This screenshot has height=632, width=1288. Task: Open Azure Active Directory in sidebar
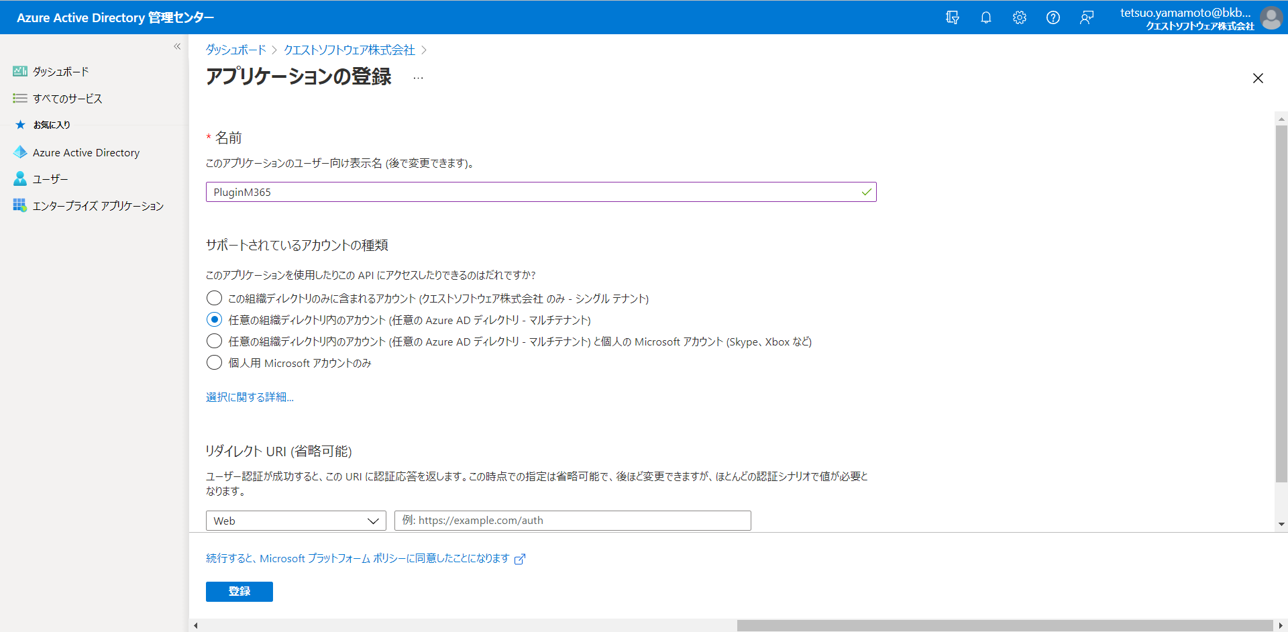(x=87, y=152)
